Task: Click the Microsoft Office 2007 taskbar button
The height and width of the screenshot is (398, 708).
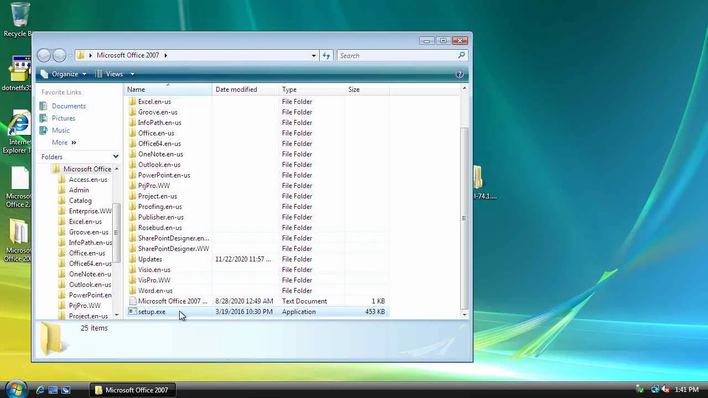Action: coord(133,390)
